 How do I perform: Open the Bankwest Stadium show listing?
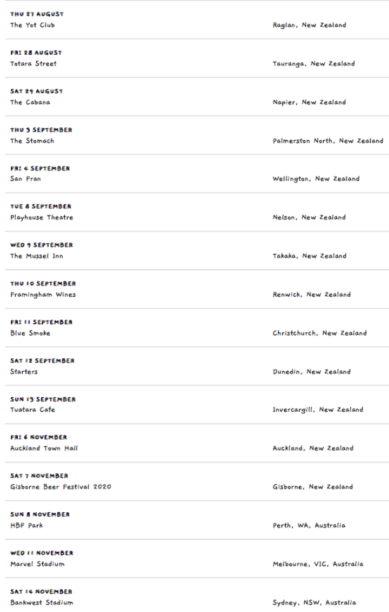(41, 602)
